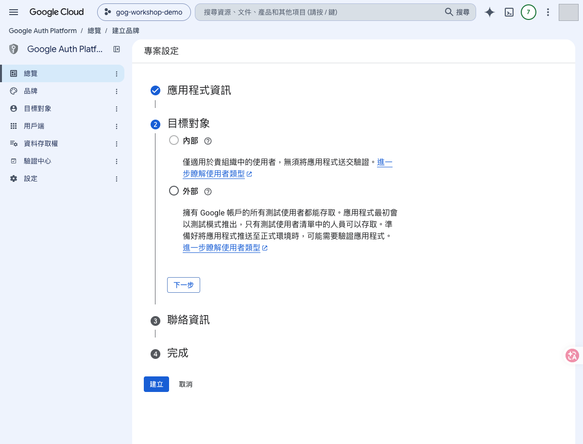Click the step 3 number circle
The image size is (583, 444).
(155, 321)
